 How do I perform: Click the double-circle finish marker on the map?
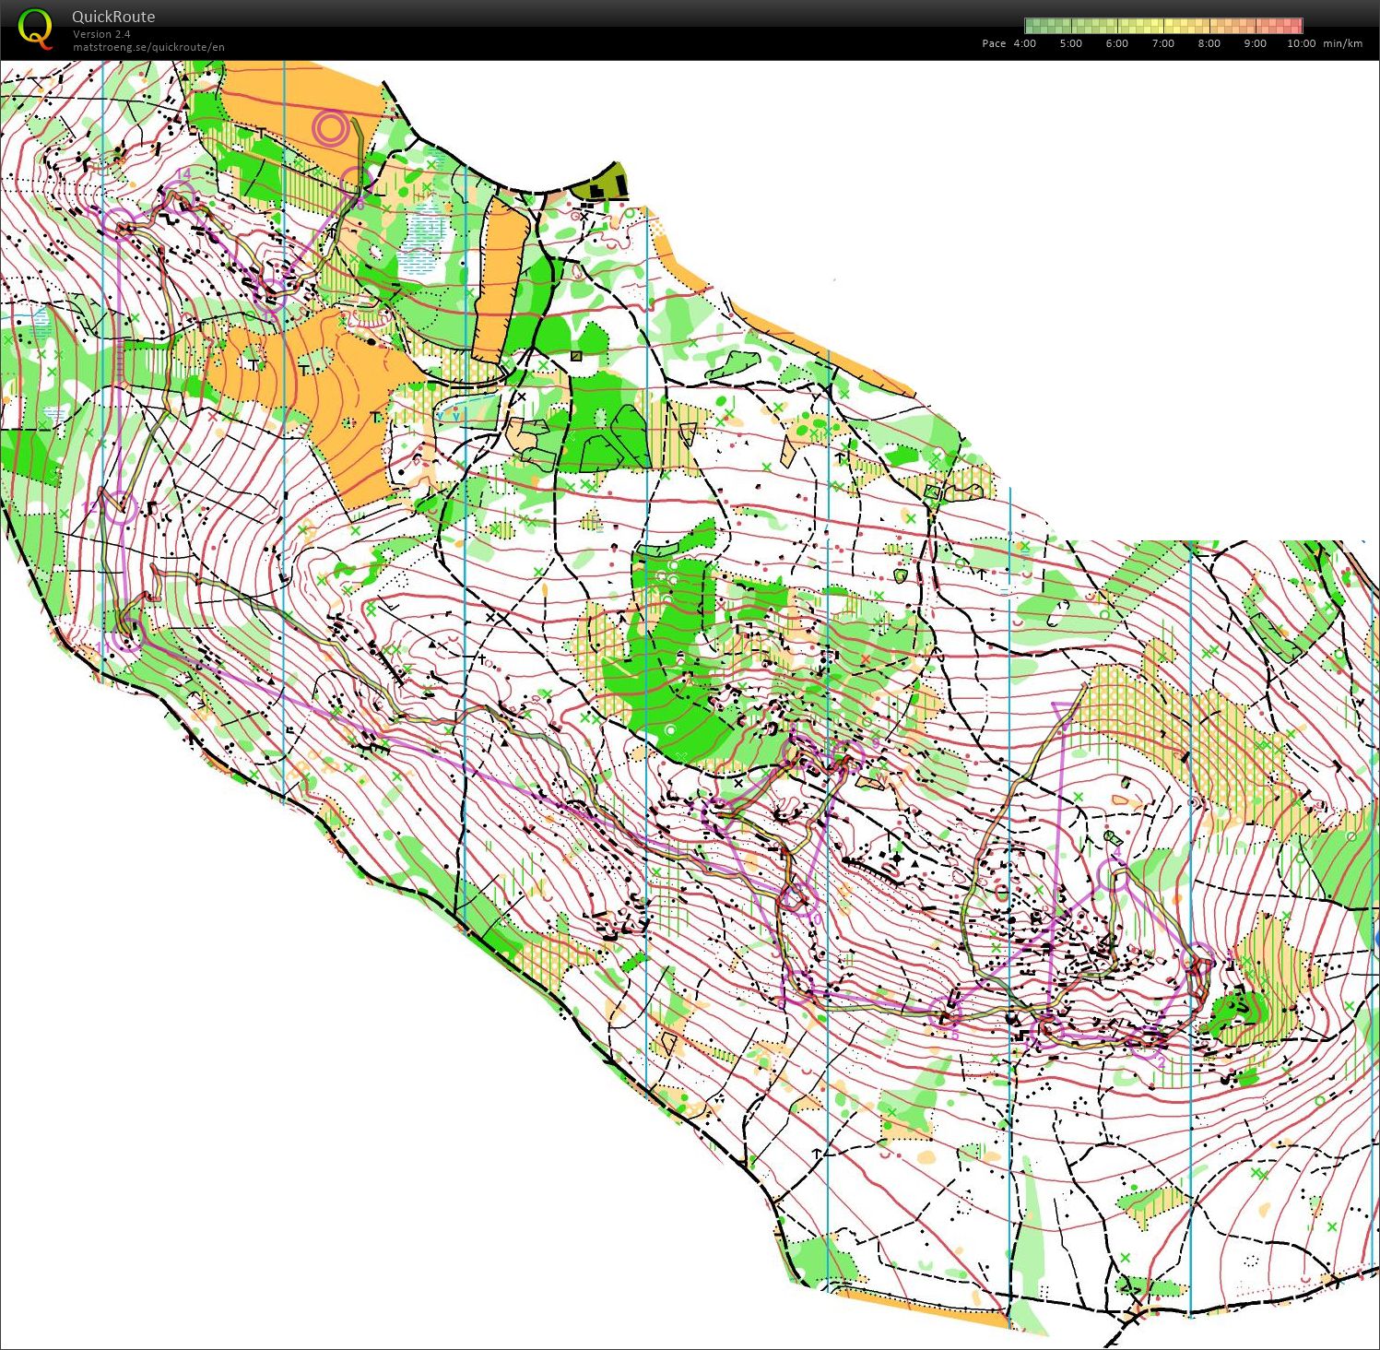330,128
